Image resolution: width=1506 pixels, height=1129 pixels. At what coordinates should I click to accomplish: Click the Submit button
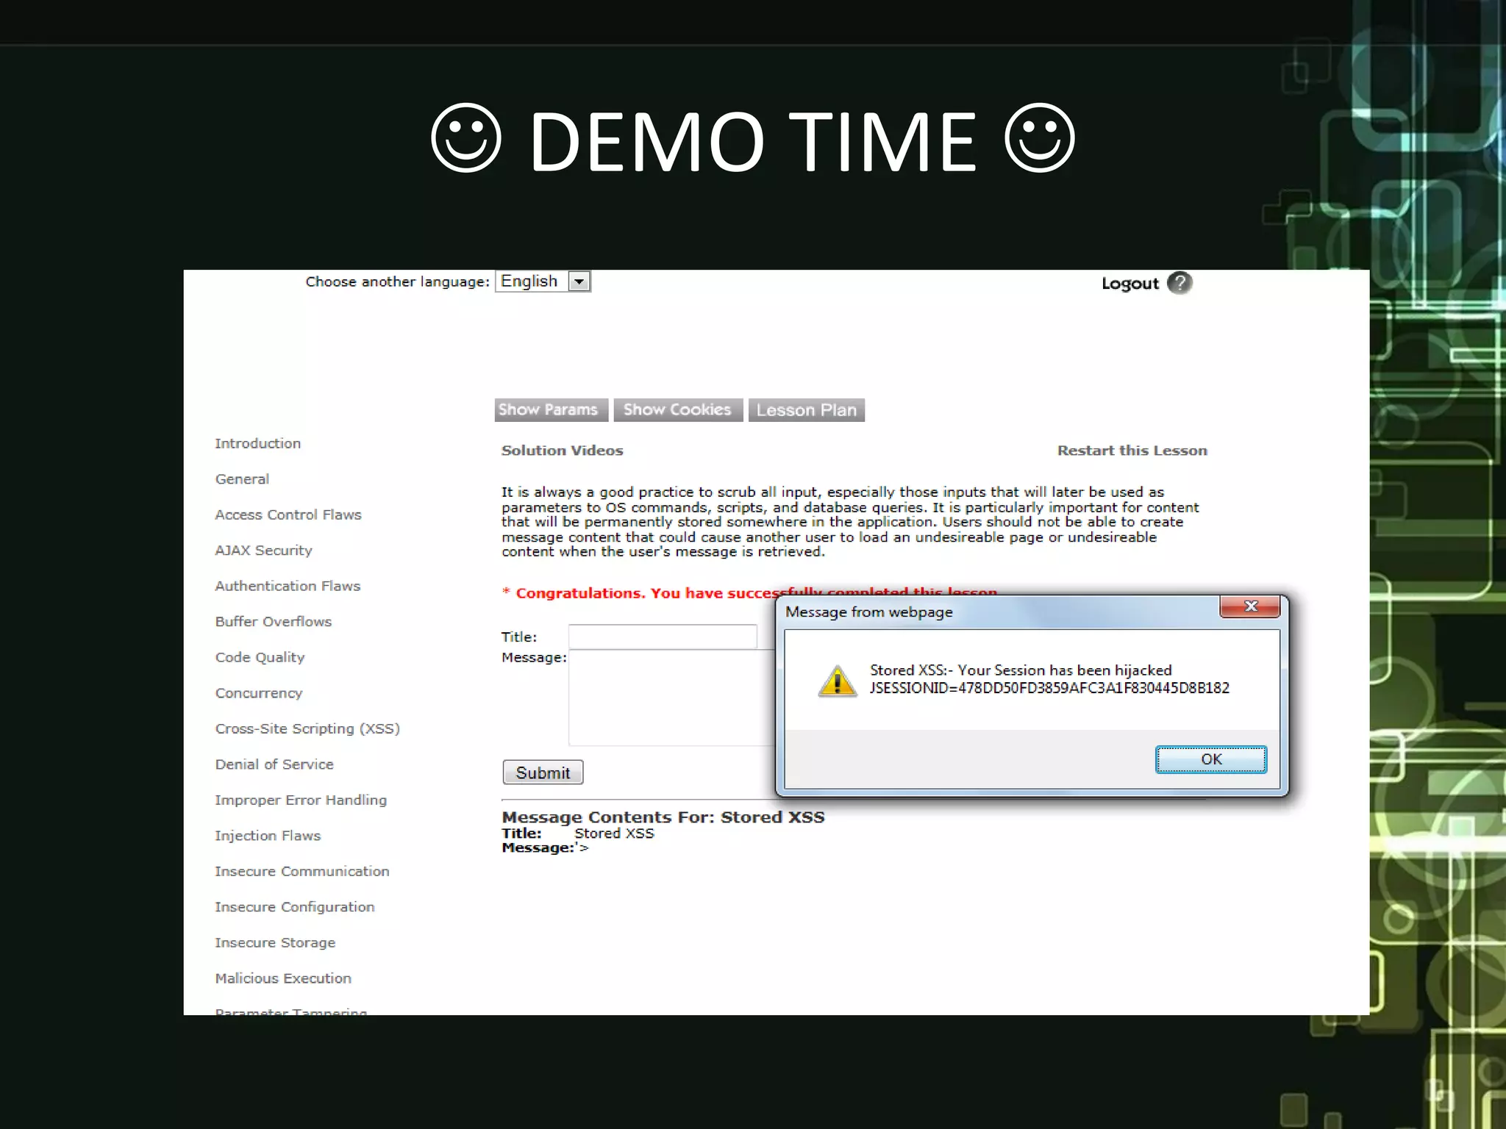tap(543, 773)
